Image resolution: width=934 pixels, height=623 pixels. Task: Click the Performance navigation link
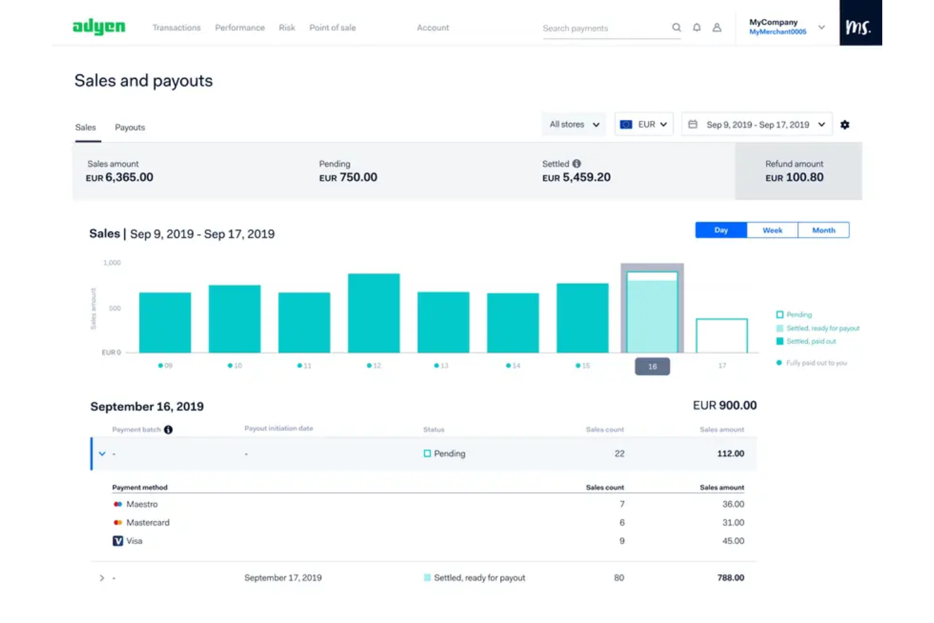[x=239, y=28]
